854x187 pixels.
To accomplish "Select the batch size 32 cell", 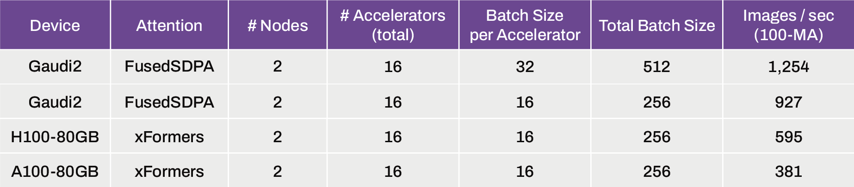I will (x=525, y=66).
